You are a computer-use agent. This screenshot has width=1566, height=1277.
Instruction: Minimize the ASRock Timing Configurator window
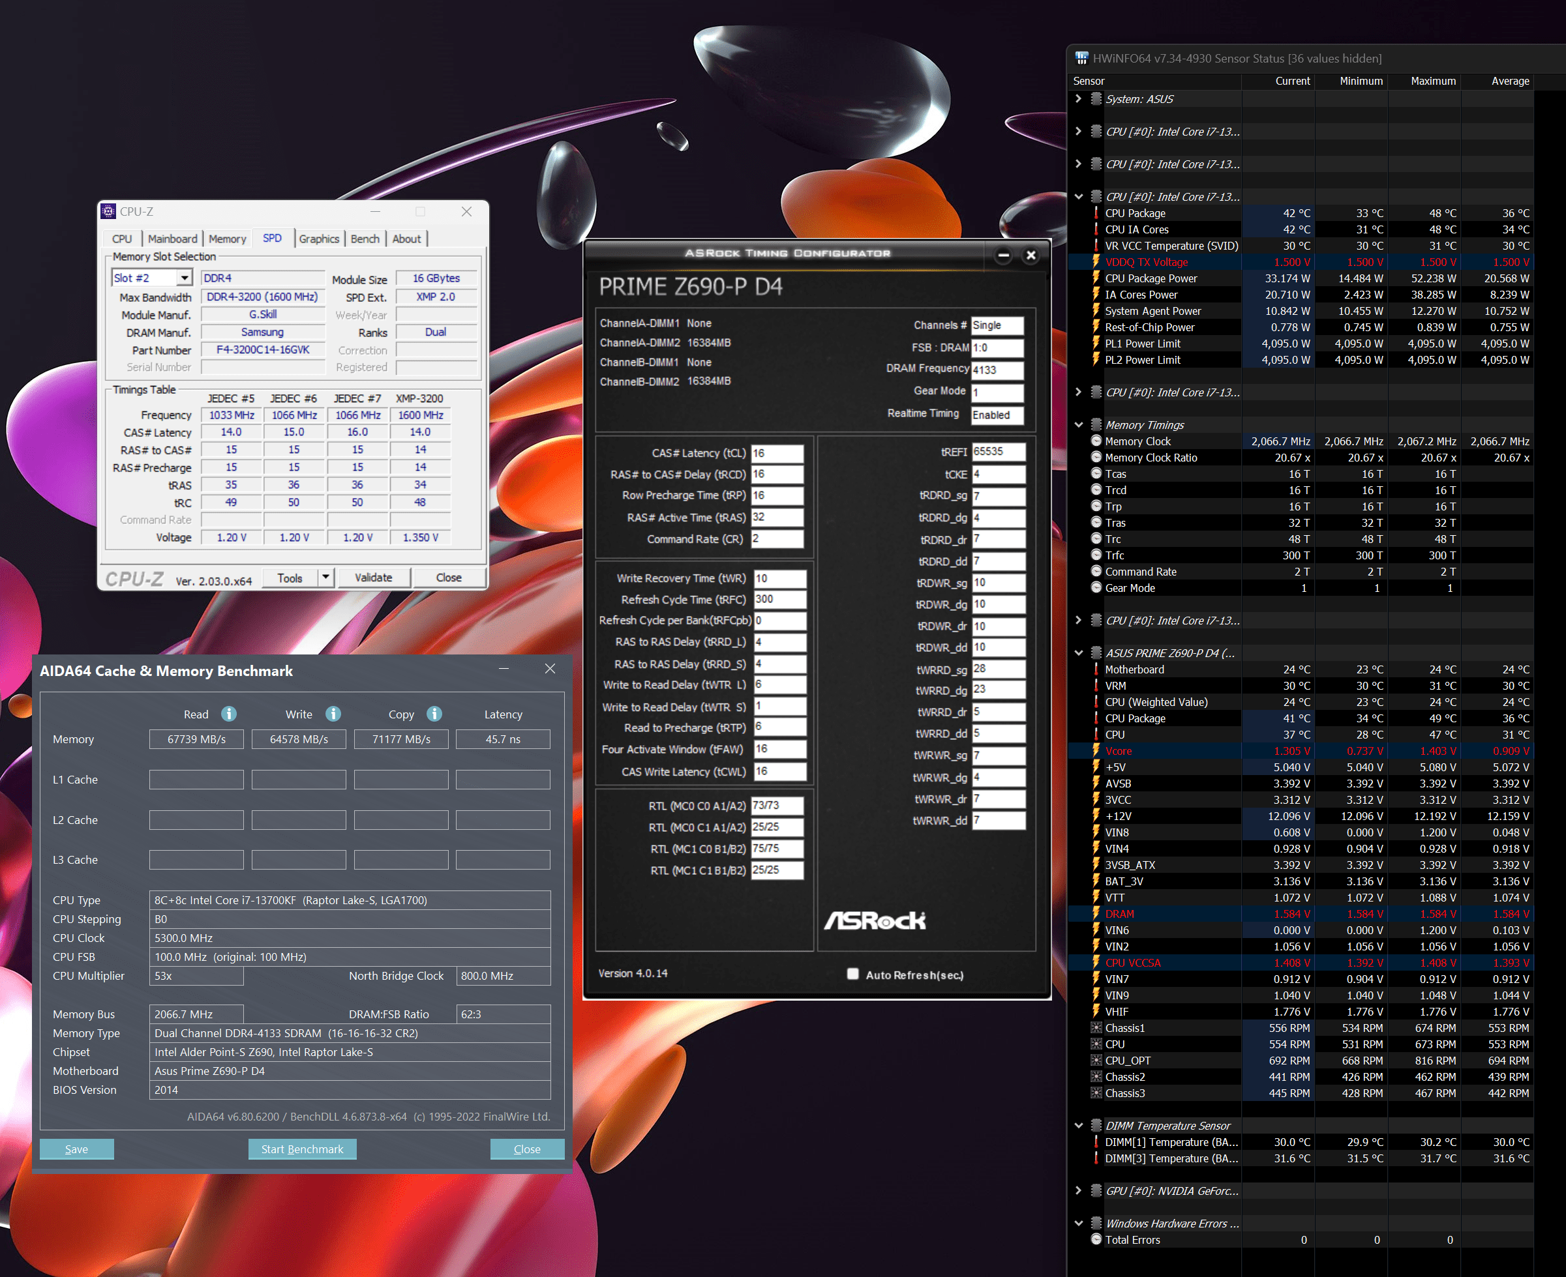[1003, 256]
